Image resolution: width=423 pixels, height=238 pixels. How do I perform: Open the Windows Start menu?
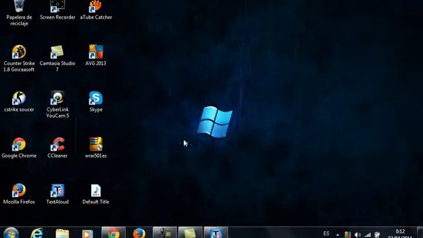[11, 233]
